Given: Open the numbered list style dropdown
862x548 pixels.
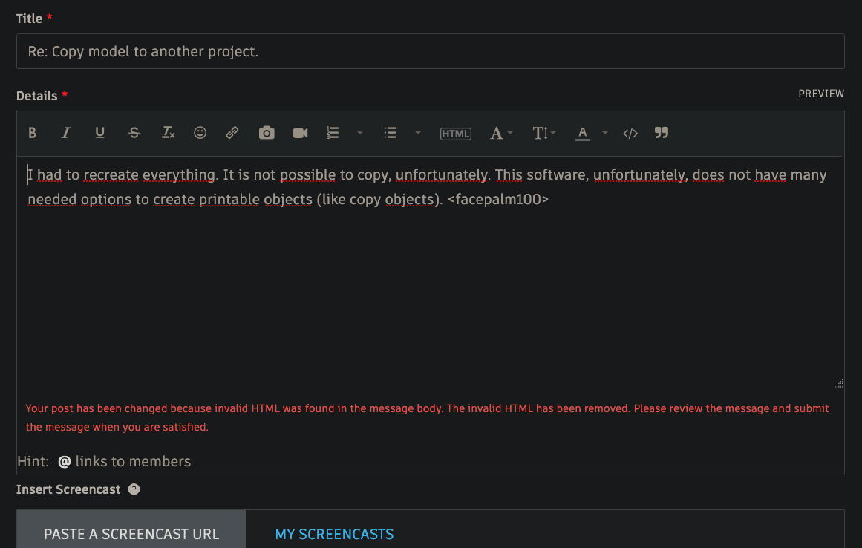Looking at the screenshot, I should [360, 133].
